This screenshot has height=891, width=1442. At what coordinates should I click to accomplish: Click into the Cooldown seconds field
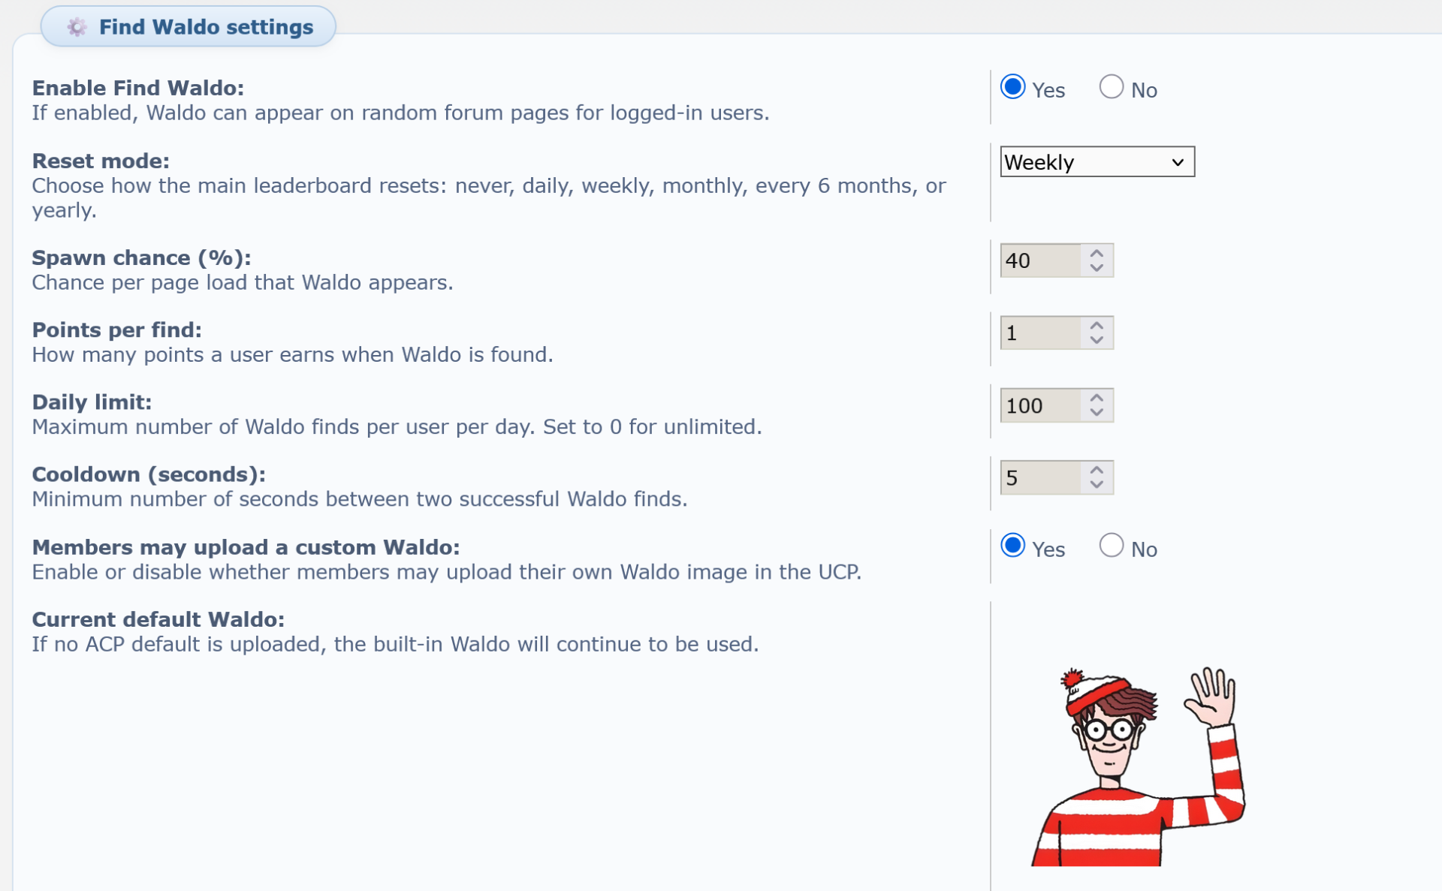(x=1040, y=477)
